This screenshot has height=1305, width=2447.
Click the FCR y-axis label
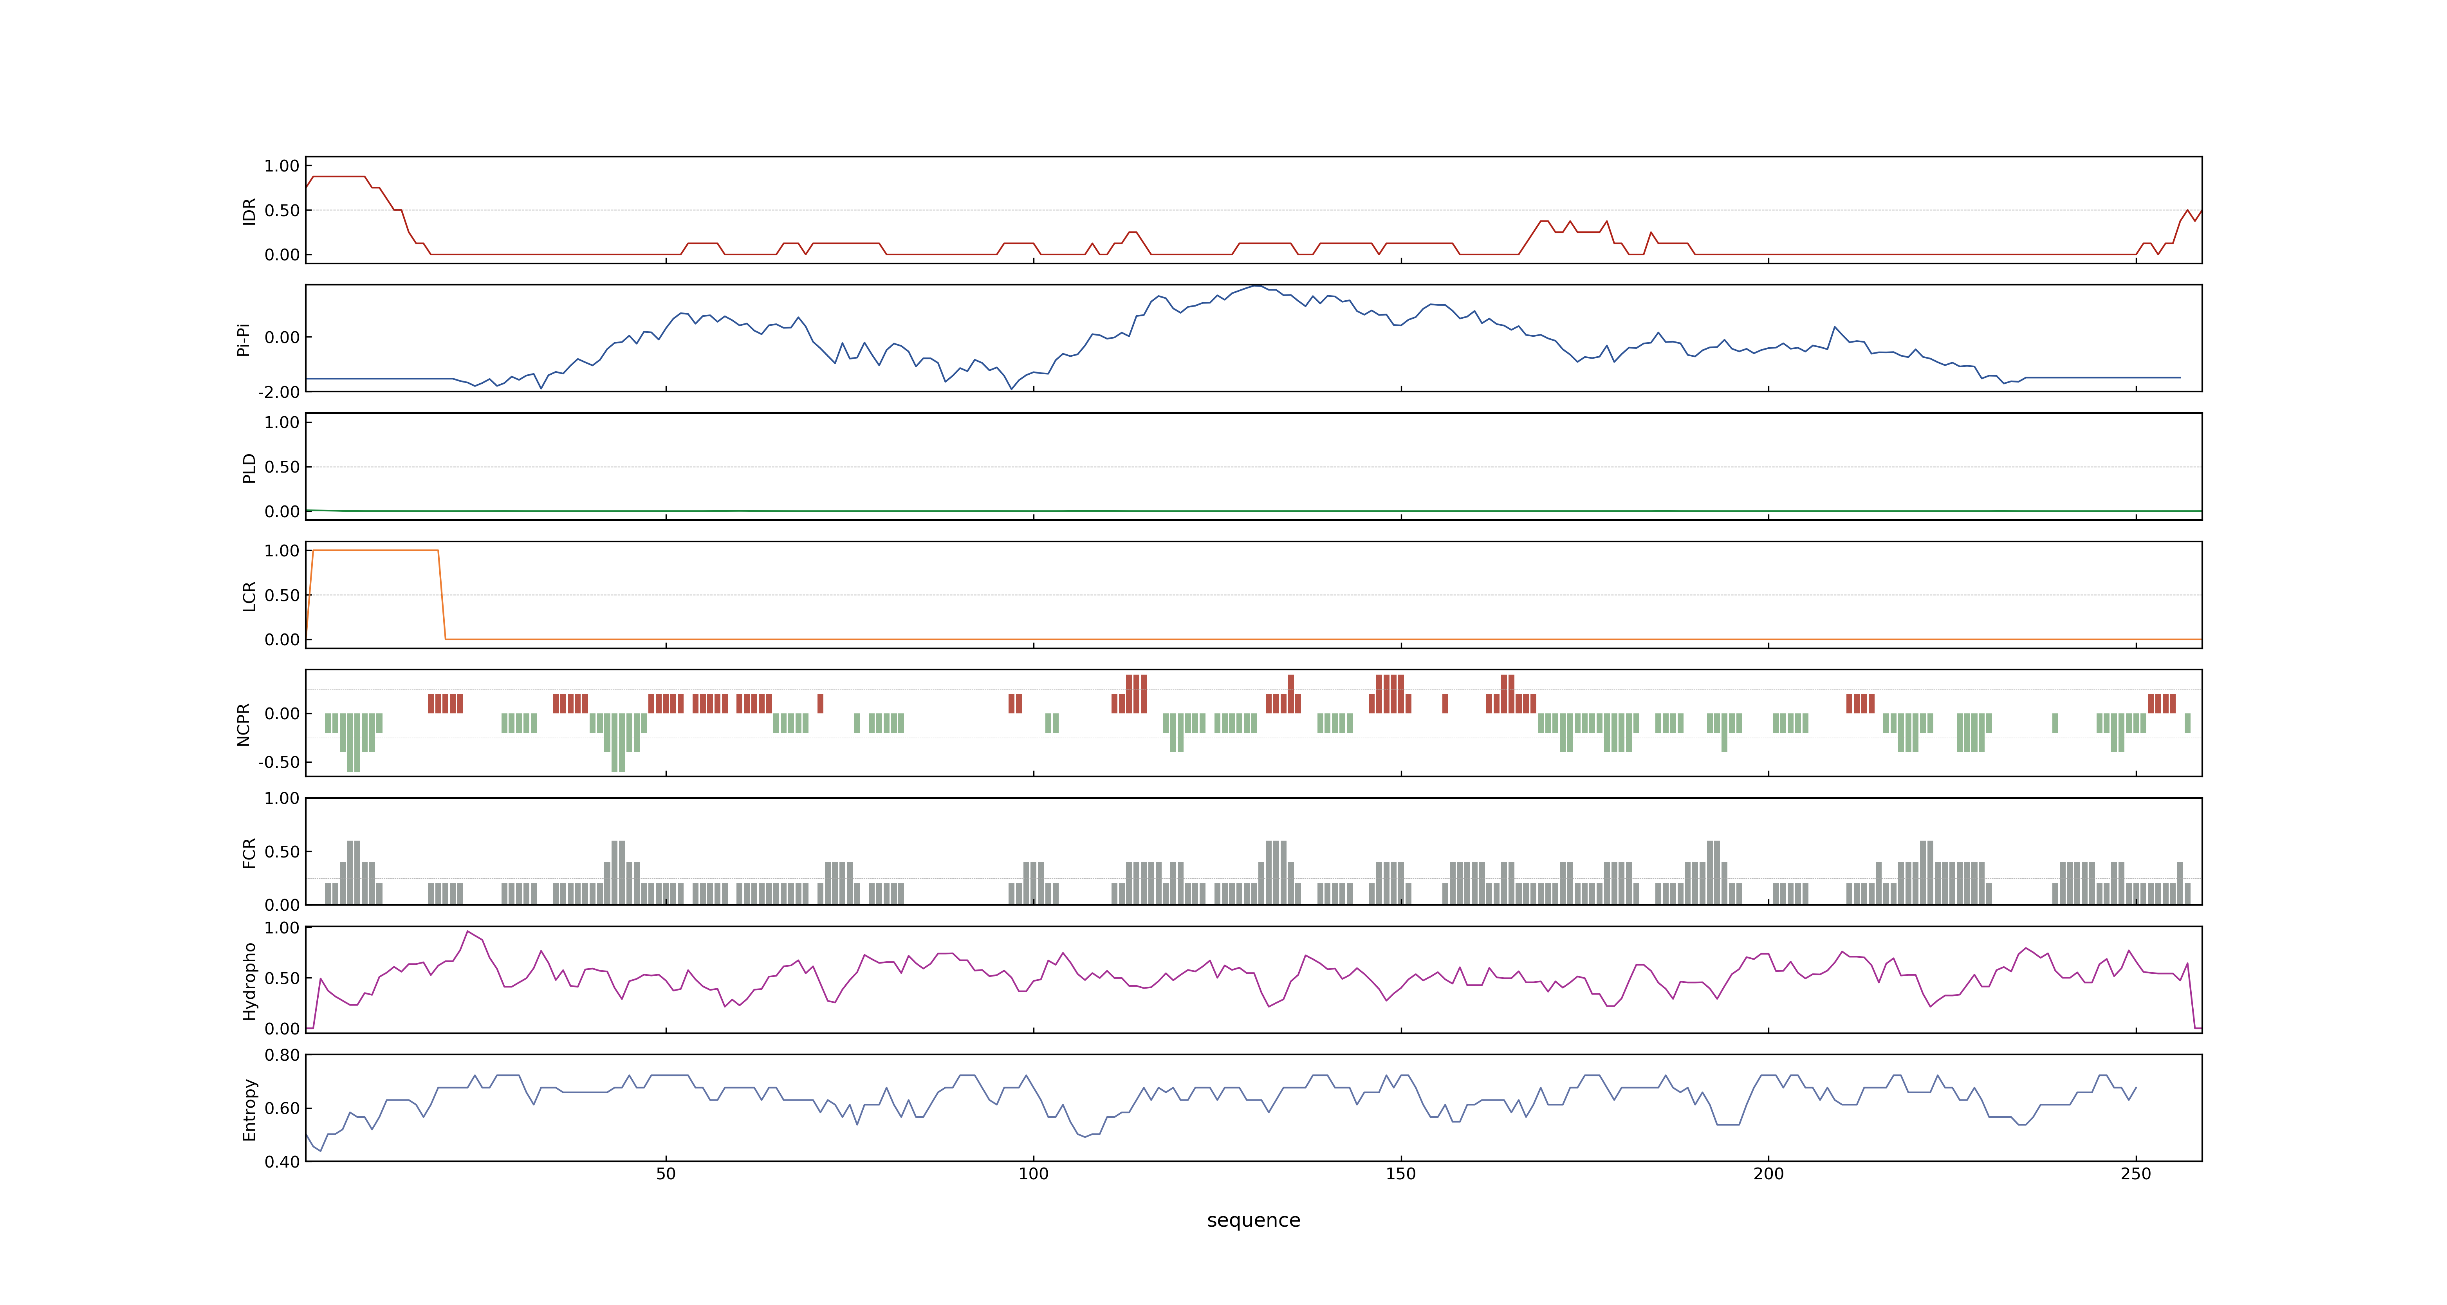(x=249, y=852)
